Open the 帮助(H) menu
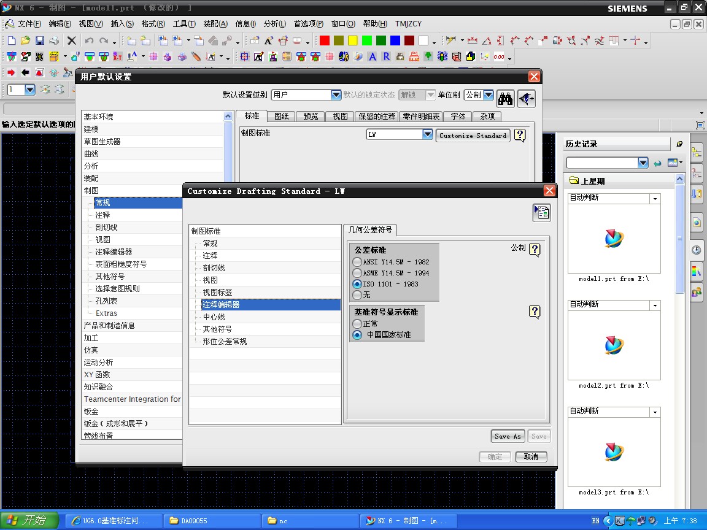 (x=375, y=24)
